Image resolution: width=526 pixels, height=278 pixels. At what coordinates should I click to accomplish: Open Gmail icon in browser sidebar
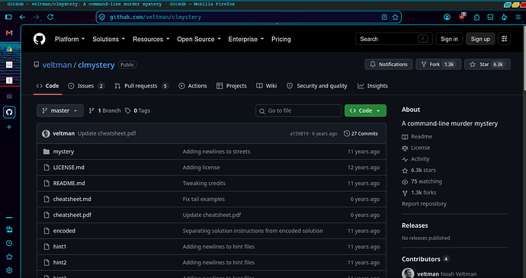[9, 33]
